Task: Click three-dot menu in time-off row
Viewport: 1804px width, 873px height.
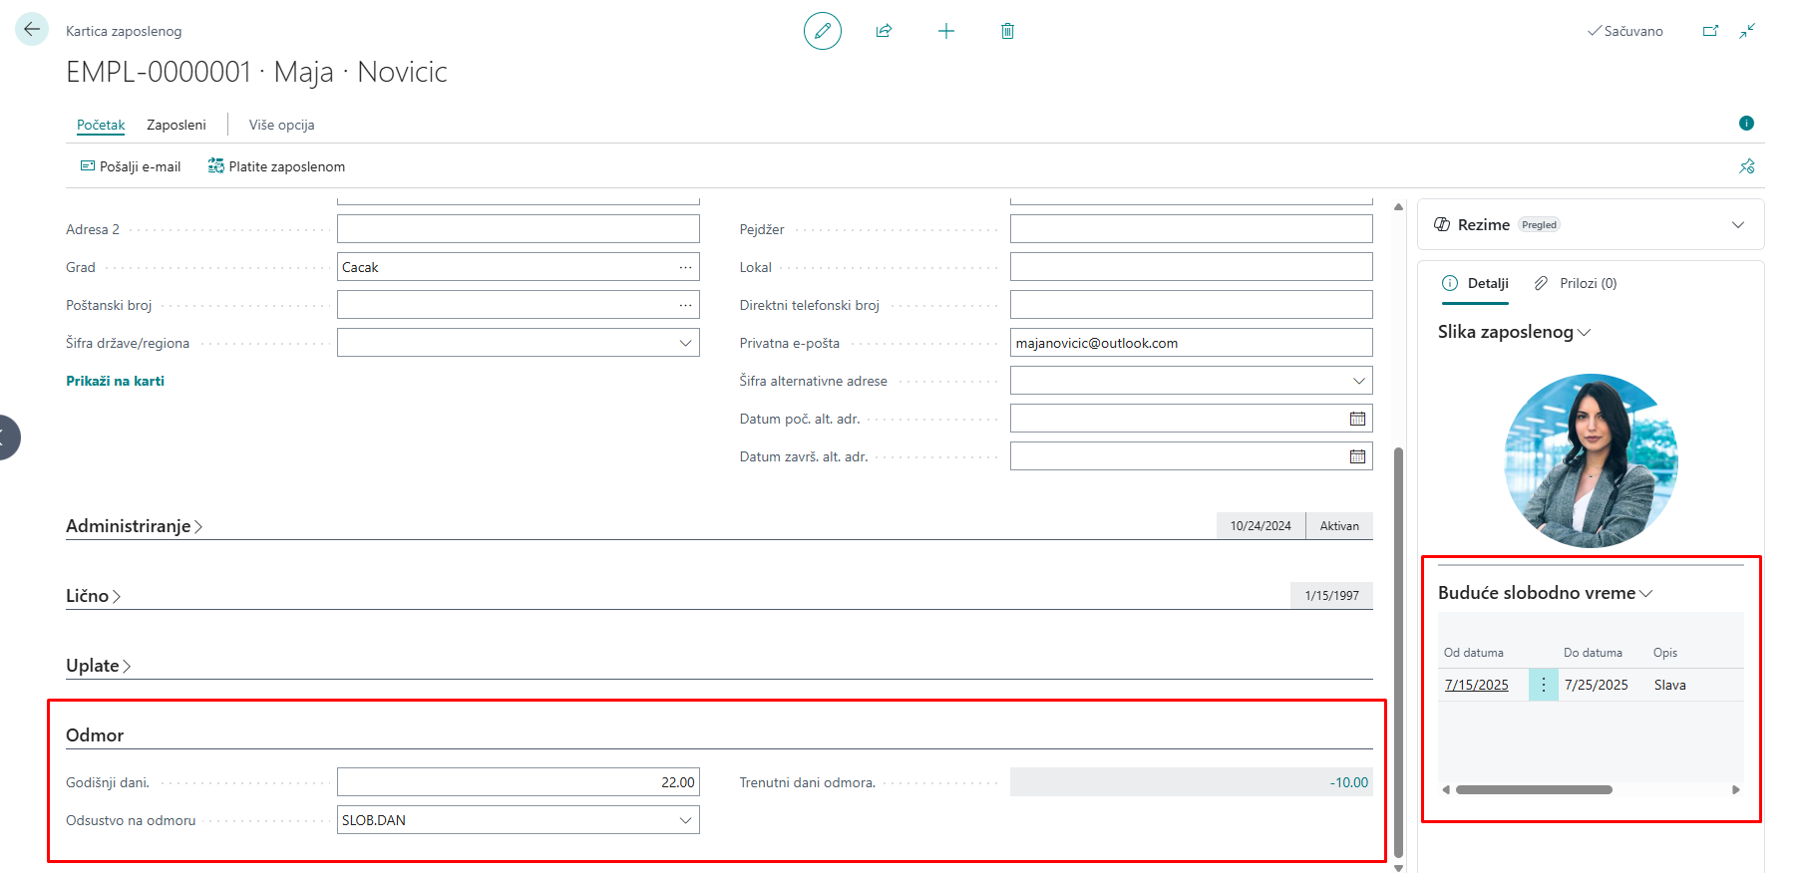Action: point(1543,685)
